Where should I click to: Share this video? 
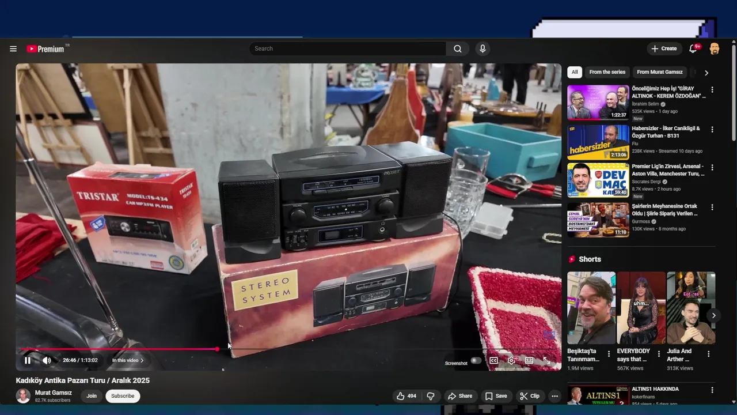point(460,396)
